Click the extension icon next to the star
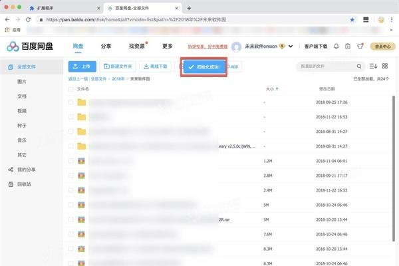 coord(366,19)
